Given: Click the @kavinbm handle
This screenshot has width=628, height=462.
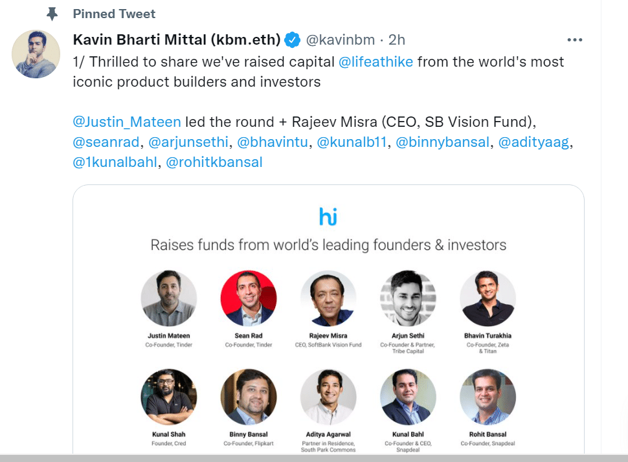Looking at the screenshot, I should pos(341,39).
